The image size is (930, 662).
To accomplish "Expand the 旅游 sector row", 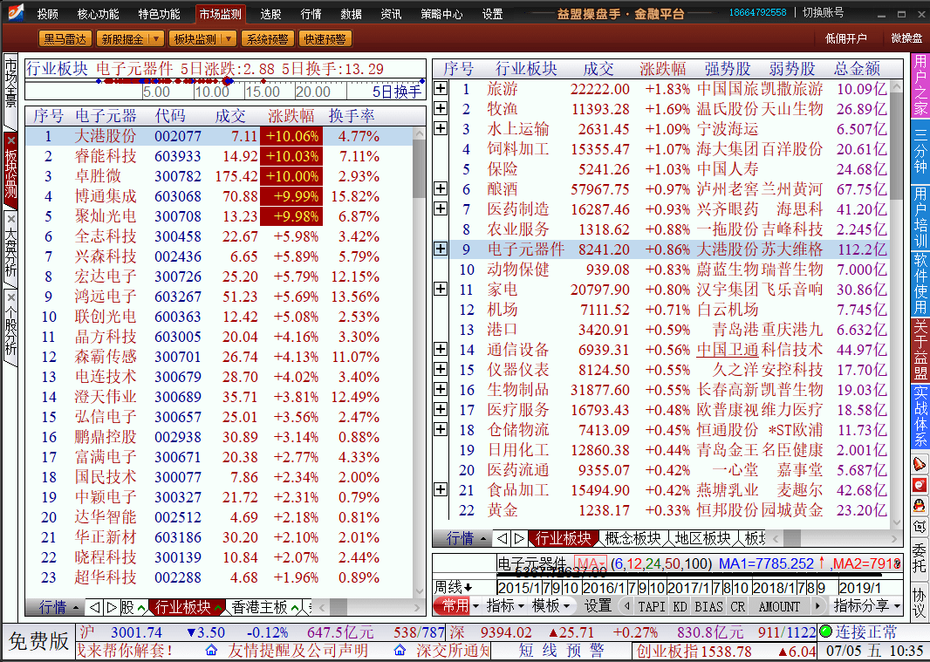I will (441, 88).
